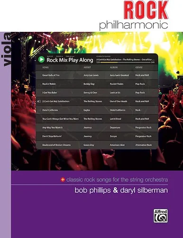Select album 'American Idiot'
The height and width of the screenshot is (238, 183).
tap(117, 145)
